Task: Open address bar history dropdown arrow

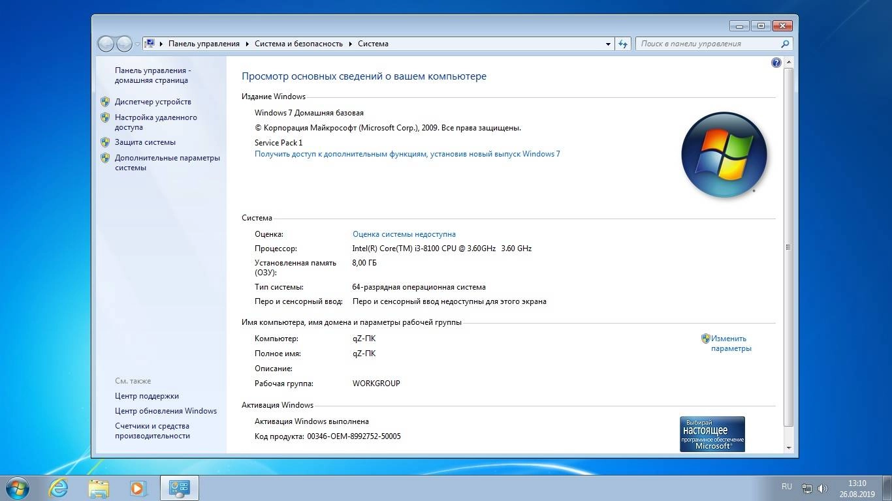Action: (x=608, y=44)
